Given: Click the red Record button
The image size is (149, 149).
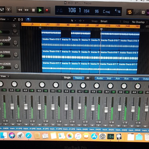Looking at the screenshot, I should [x=47, y=10].
